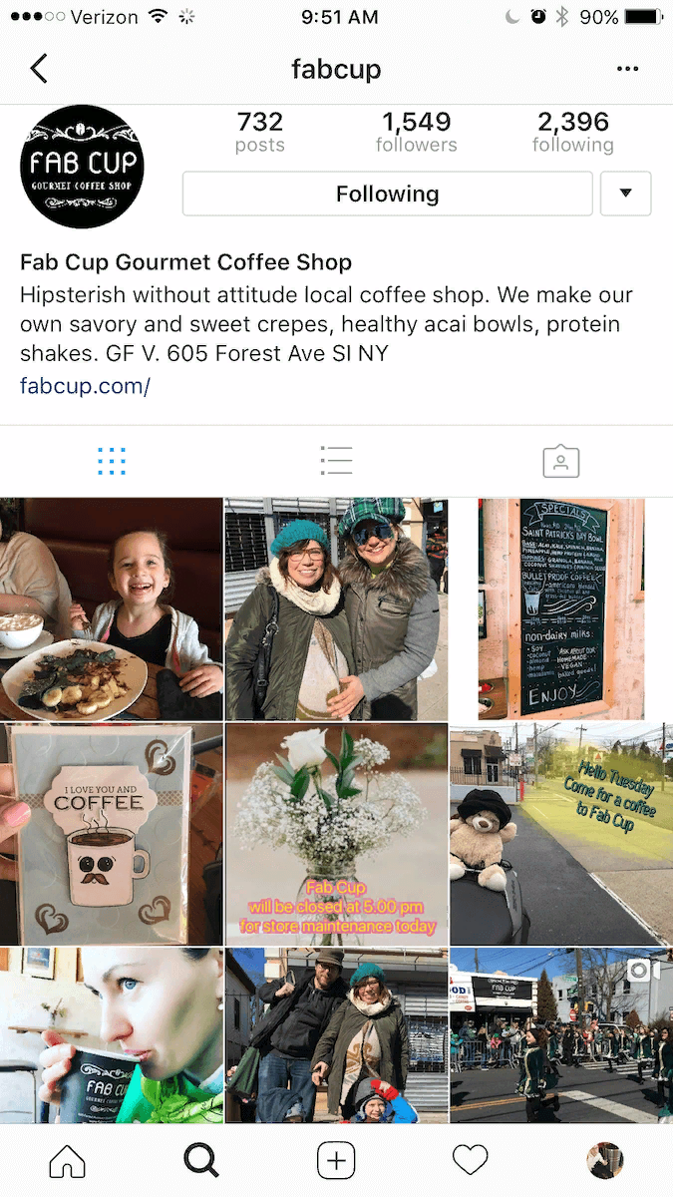Open the fabcup.com/ link

[x=85, y=385]
